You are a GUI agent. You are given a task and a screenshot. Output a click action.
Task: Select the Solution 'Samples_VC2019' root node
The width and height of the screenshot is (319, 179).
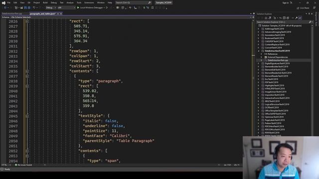(x=282, y=26)
